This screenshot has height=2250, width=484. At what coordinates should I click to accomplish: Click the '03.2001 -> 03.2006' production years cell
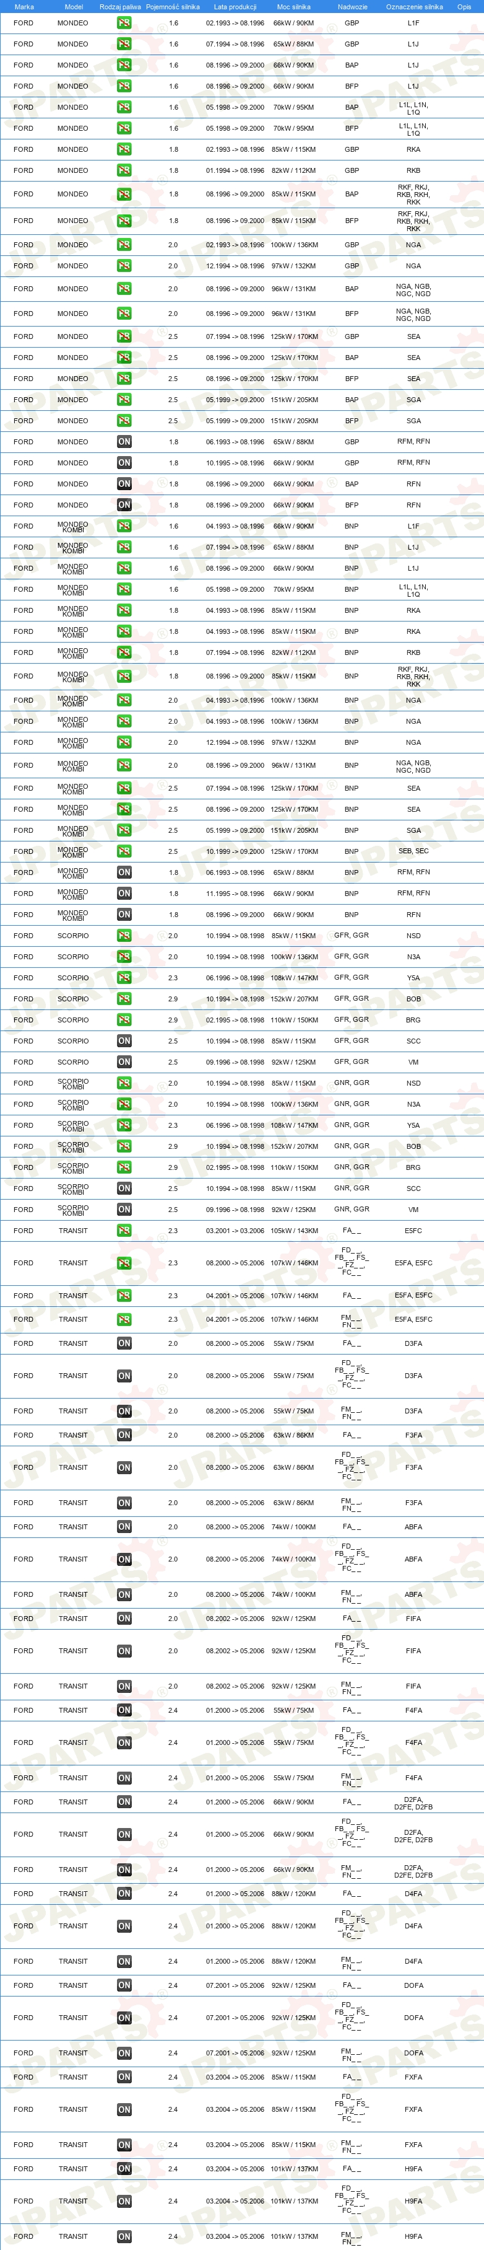(x=235, y=1231)
